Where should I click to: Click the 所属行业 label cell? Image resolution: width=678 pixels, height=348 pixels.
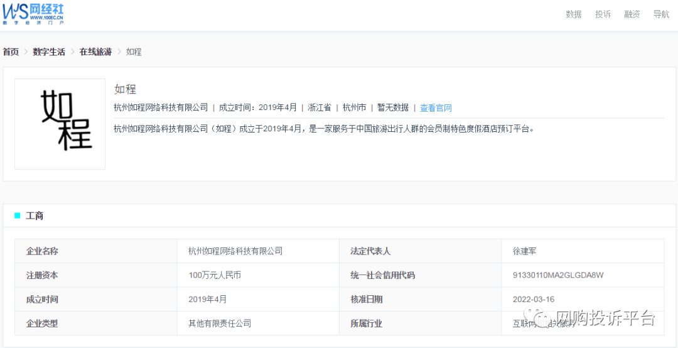coord(420,323)
